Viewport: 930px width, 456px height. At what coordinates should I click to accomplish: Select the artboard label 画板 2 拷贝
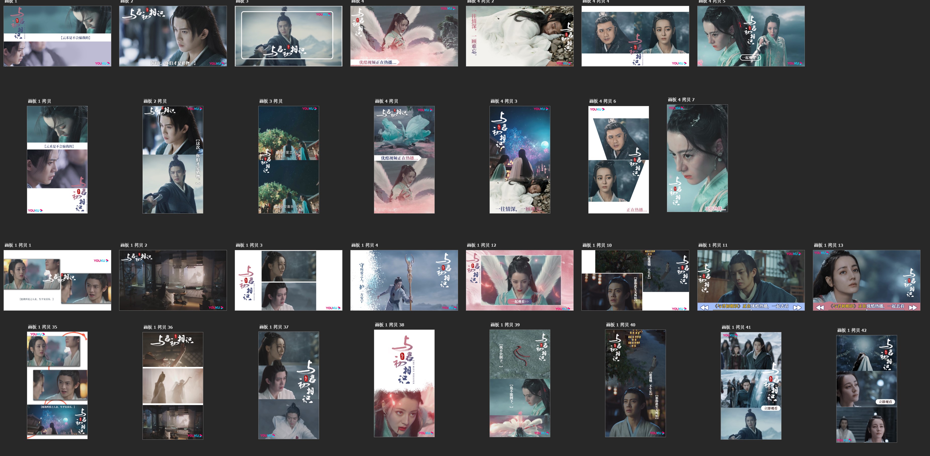click(x=155, y=101)
